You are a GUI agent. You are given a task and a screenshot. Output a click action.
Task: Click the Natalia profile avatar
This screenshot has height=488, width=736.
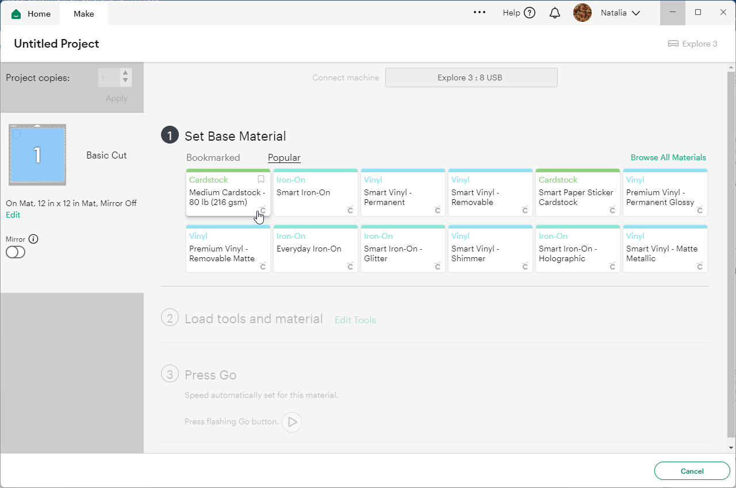pyautogui.click(x=582, y=13)
